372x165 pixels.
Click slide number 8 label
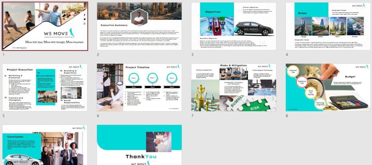click(x=287, y=116)
